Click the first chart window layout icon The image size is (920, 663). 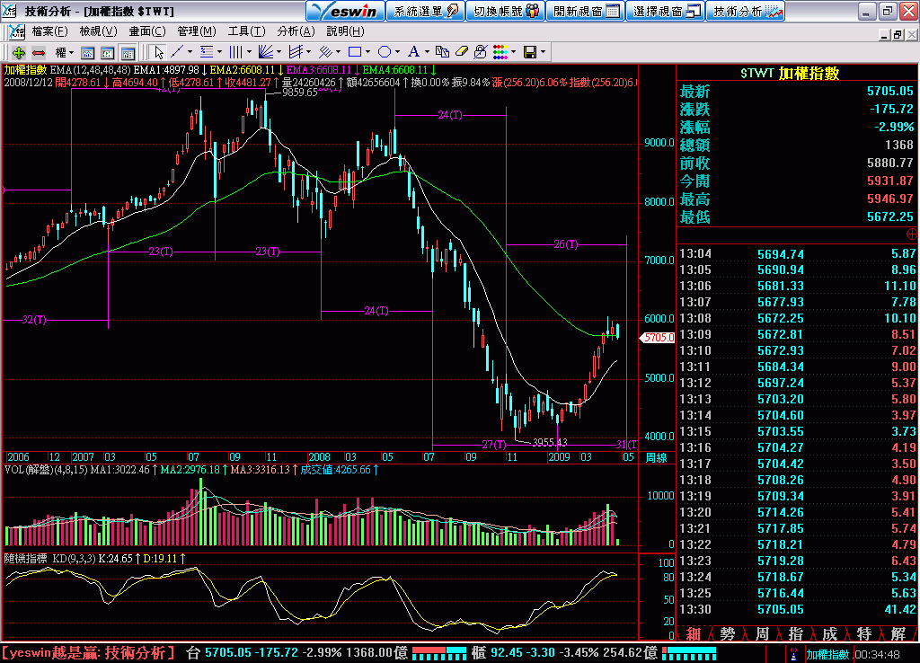tap(87, 53)
